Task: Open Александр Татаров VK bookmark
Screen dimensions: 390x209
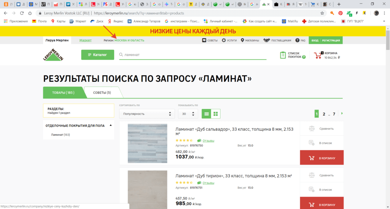Action: (144, 21)
